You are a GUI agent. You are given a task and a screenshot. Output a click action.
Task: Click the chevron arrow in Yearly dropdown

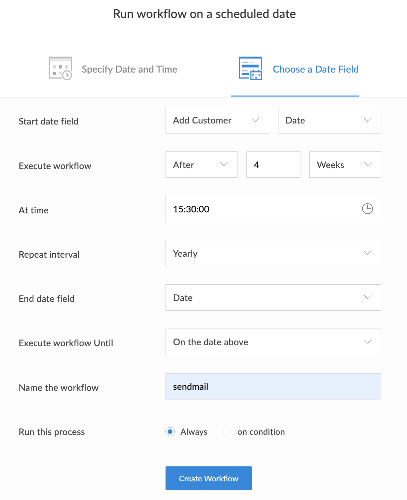(x=367, y=253)
